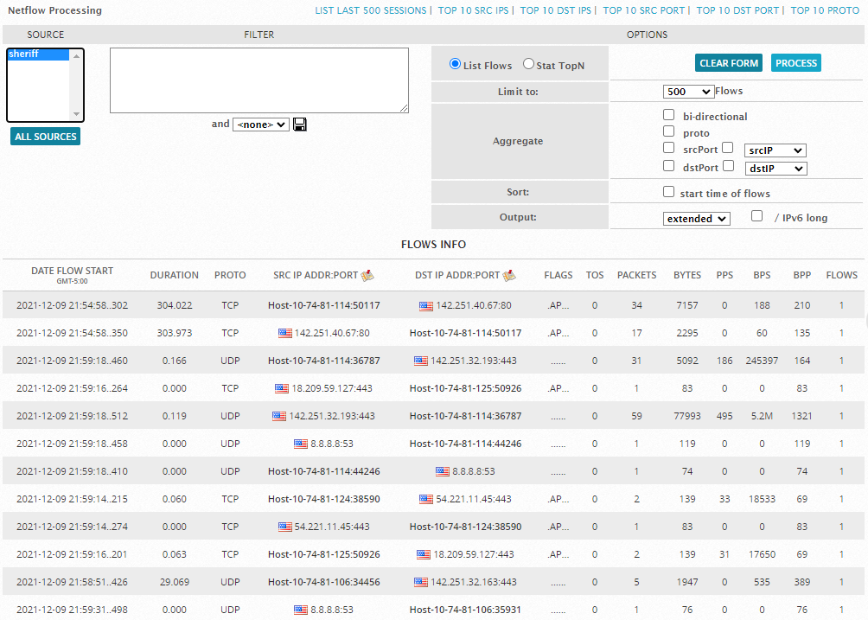Select sheriff in the source list
This screenshot has height=620, width=868.
(38, 54)
